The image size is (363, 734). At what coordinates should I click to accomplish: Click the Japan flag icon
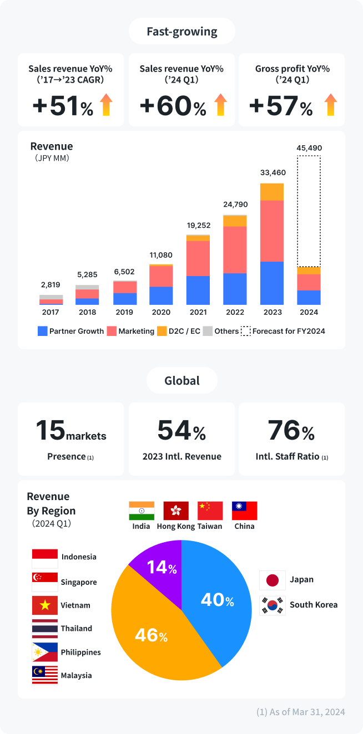click(272, 580)
